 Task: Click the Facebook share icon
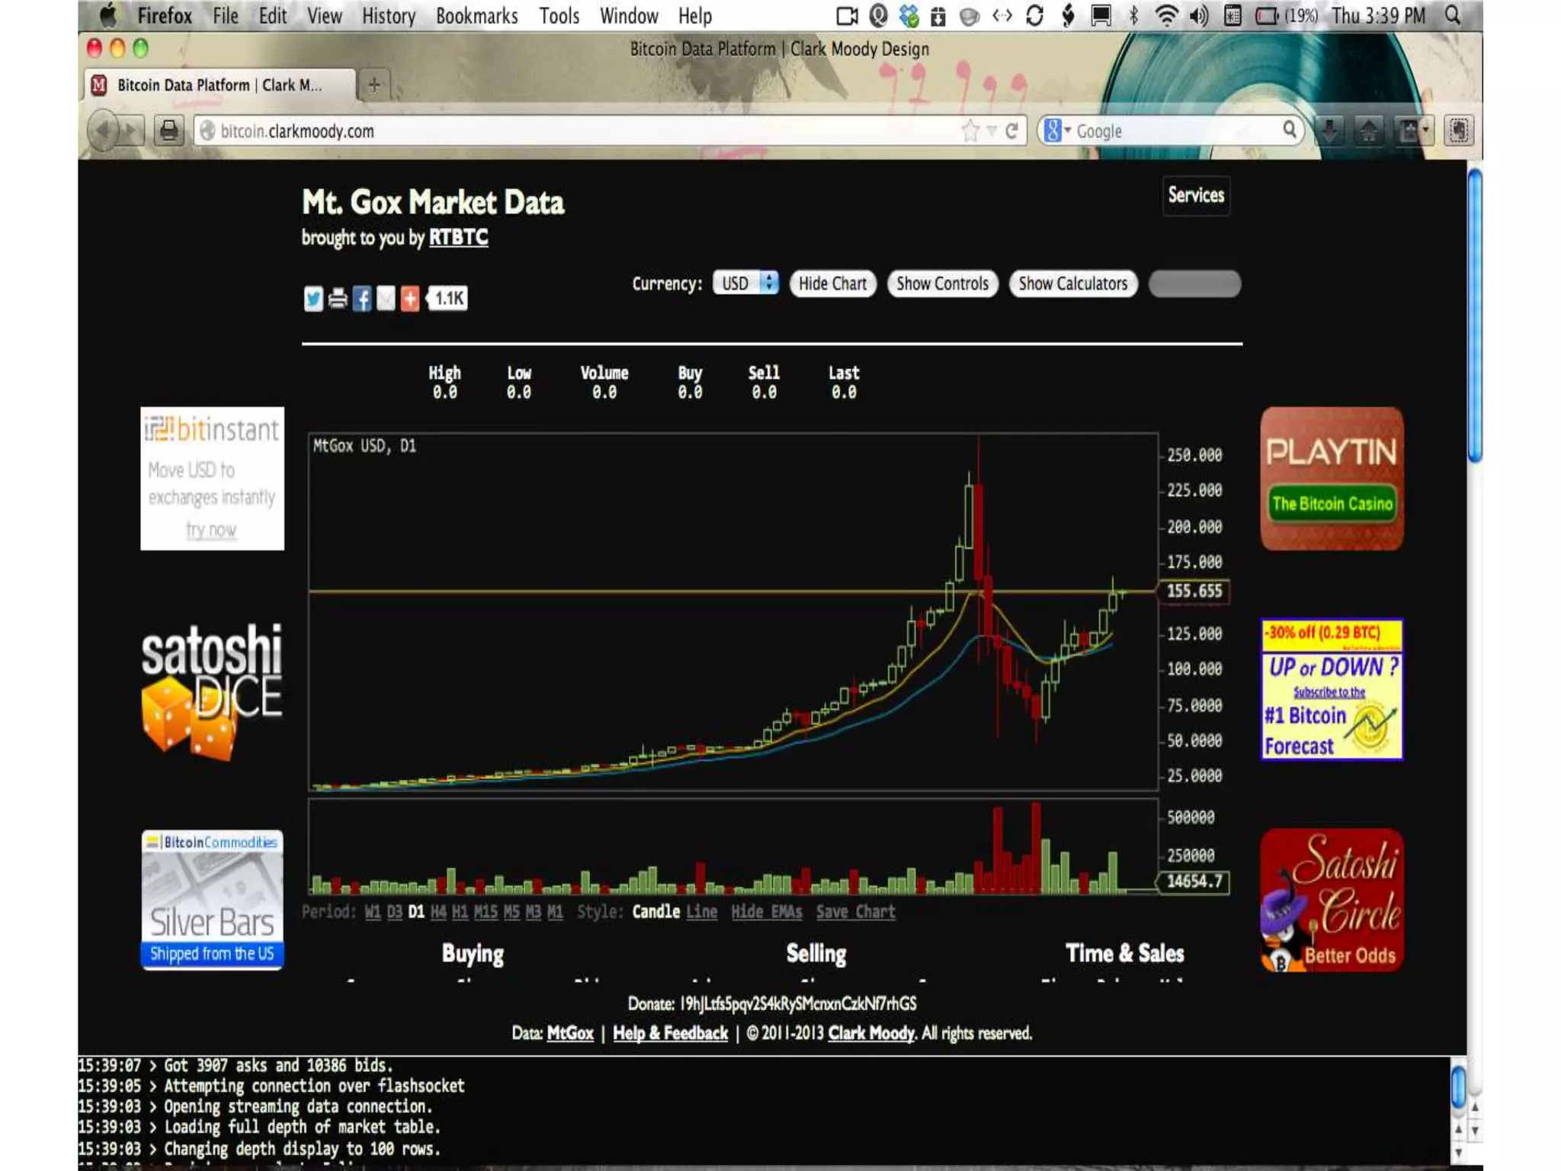point(362,299)
